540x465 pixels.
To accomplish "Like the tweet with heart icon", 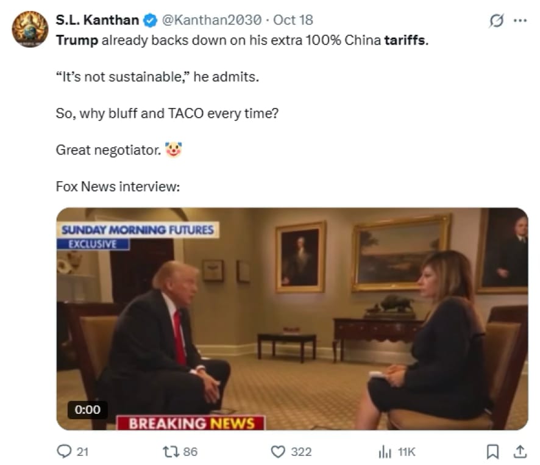I will click(278, 452).
